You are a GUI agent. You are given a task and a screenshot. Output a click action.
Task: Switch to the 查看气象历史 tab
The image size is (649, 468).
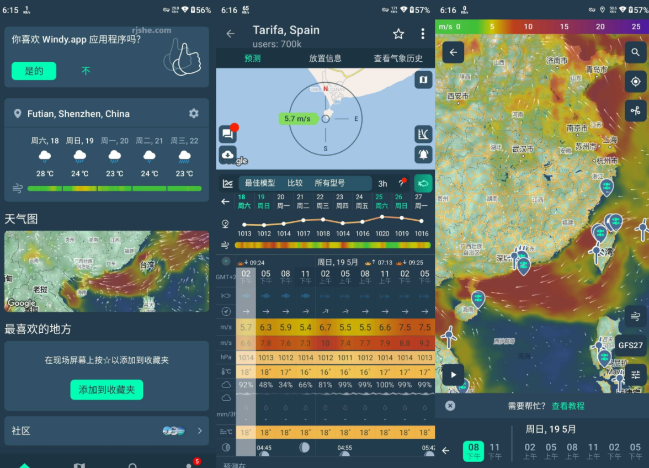(x=398, y=59)
